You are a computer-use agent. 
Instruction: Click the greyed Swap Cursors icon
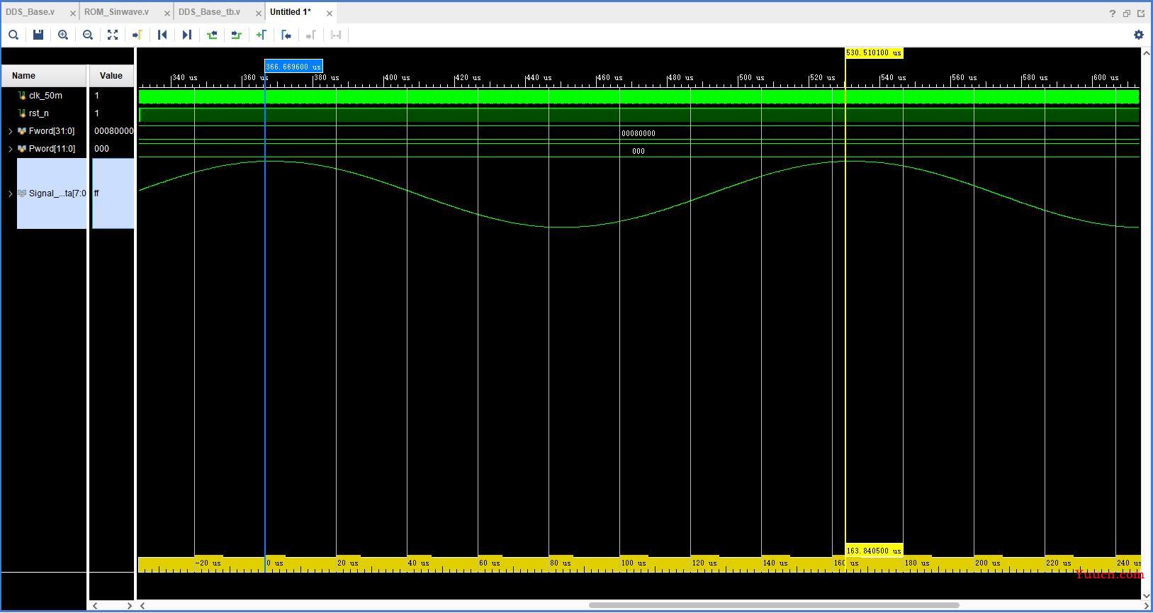(336, 35)
